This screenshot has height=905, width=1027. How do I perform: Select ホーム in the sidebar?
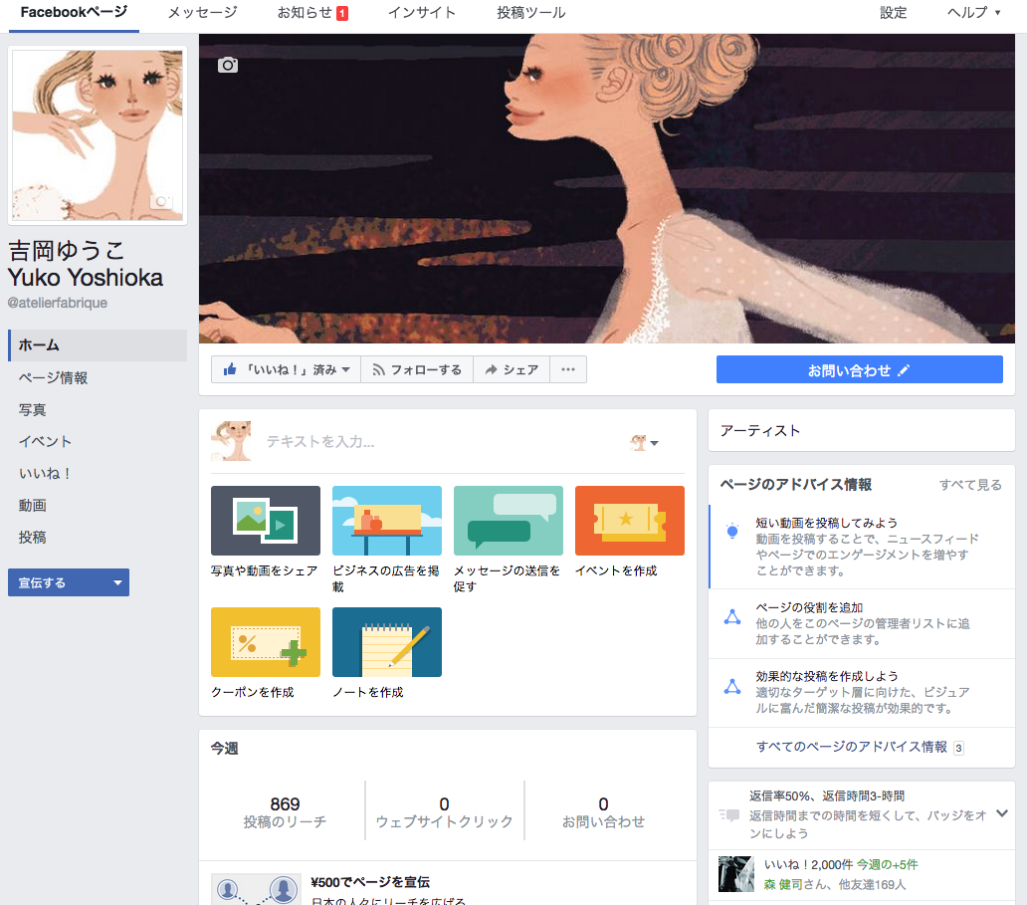pyautogui.click(x=98, y=345)
